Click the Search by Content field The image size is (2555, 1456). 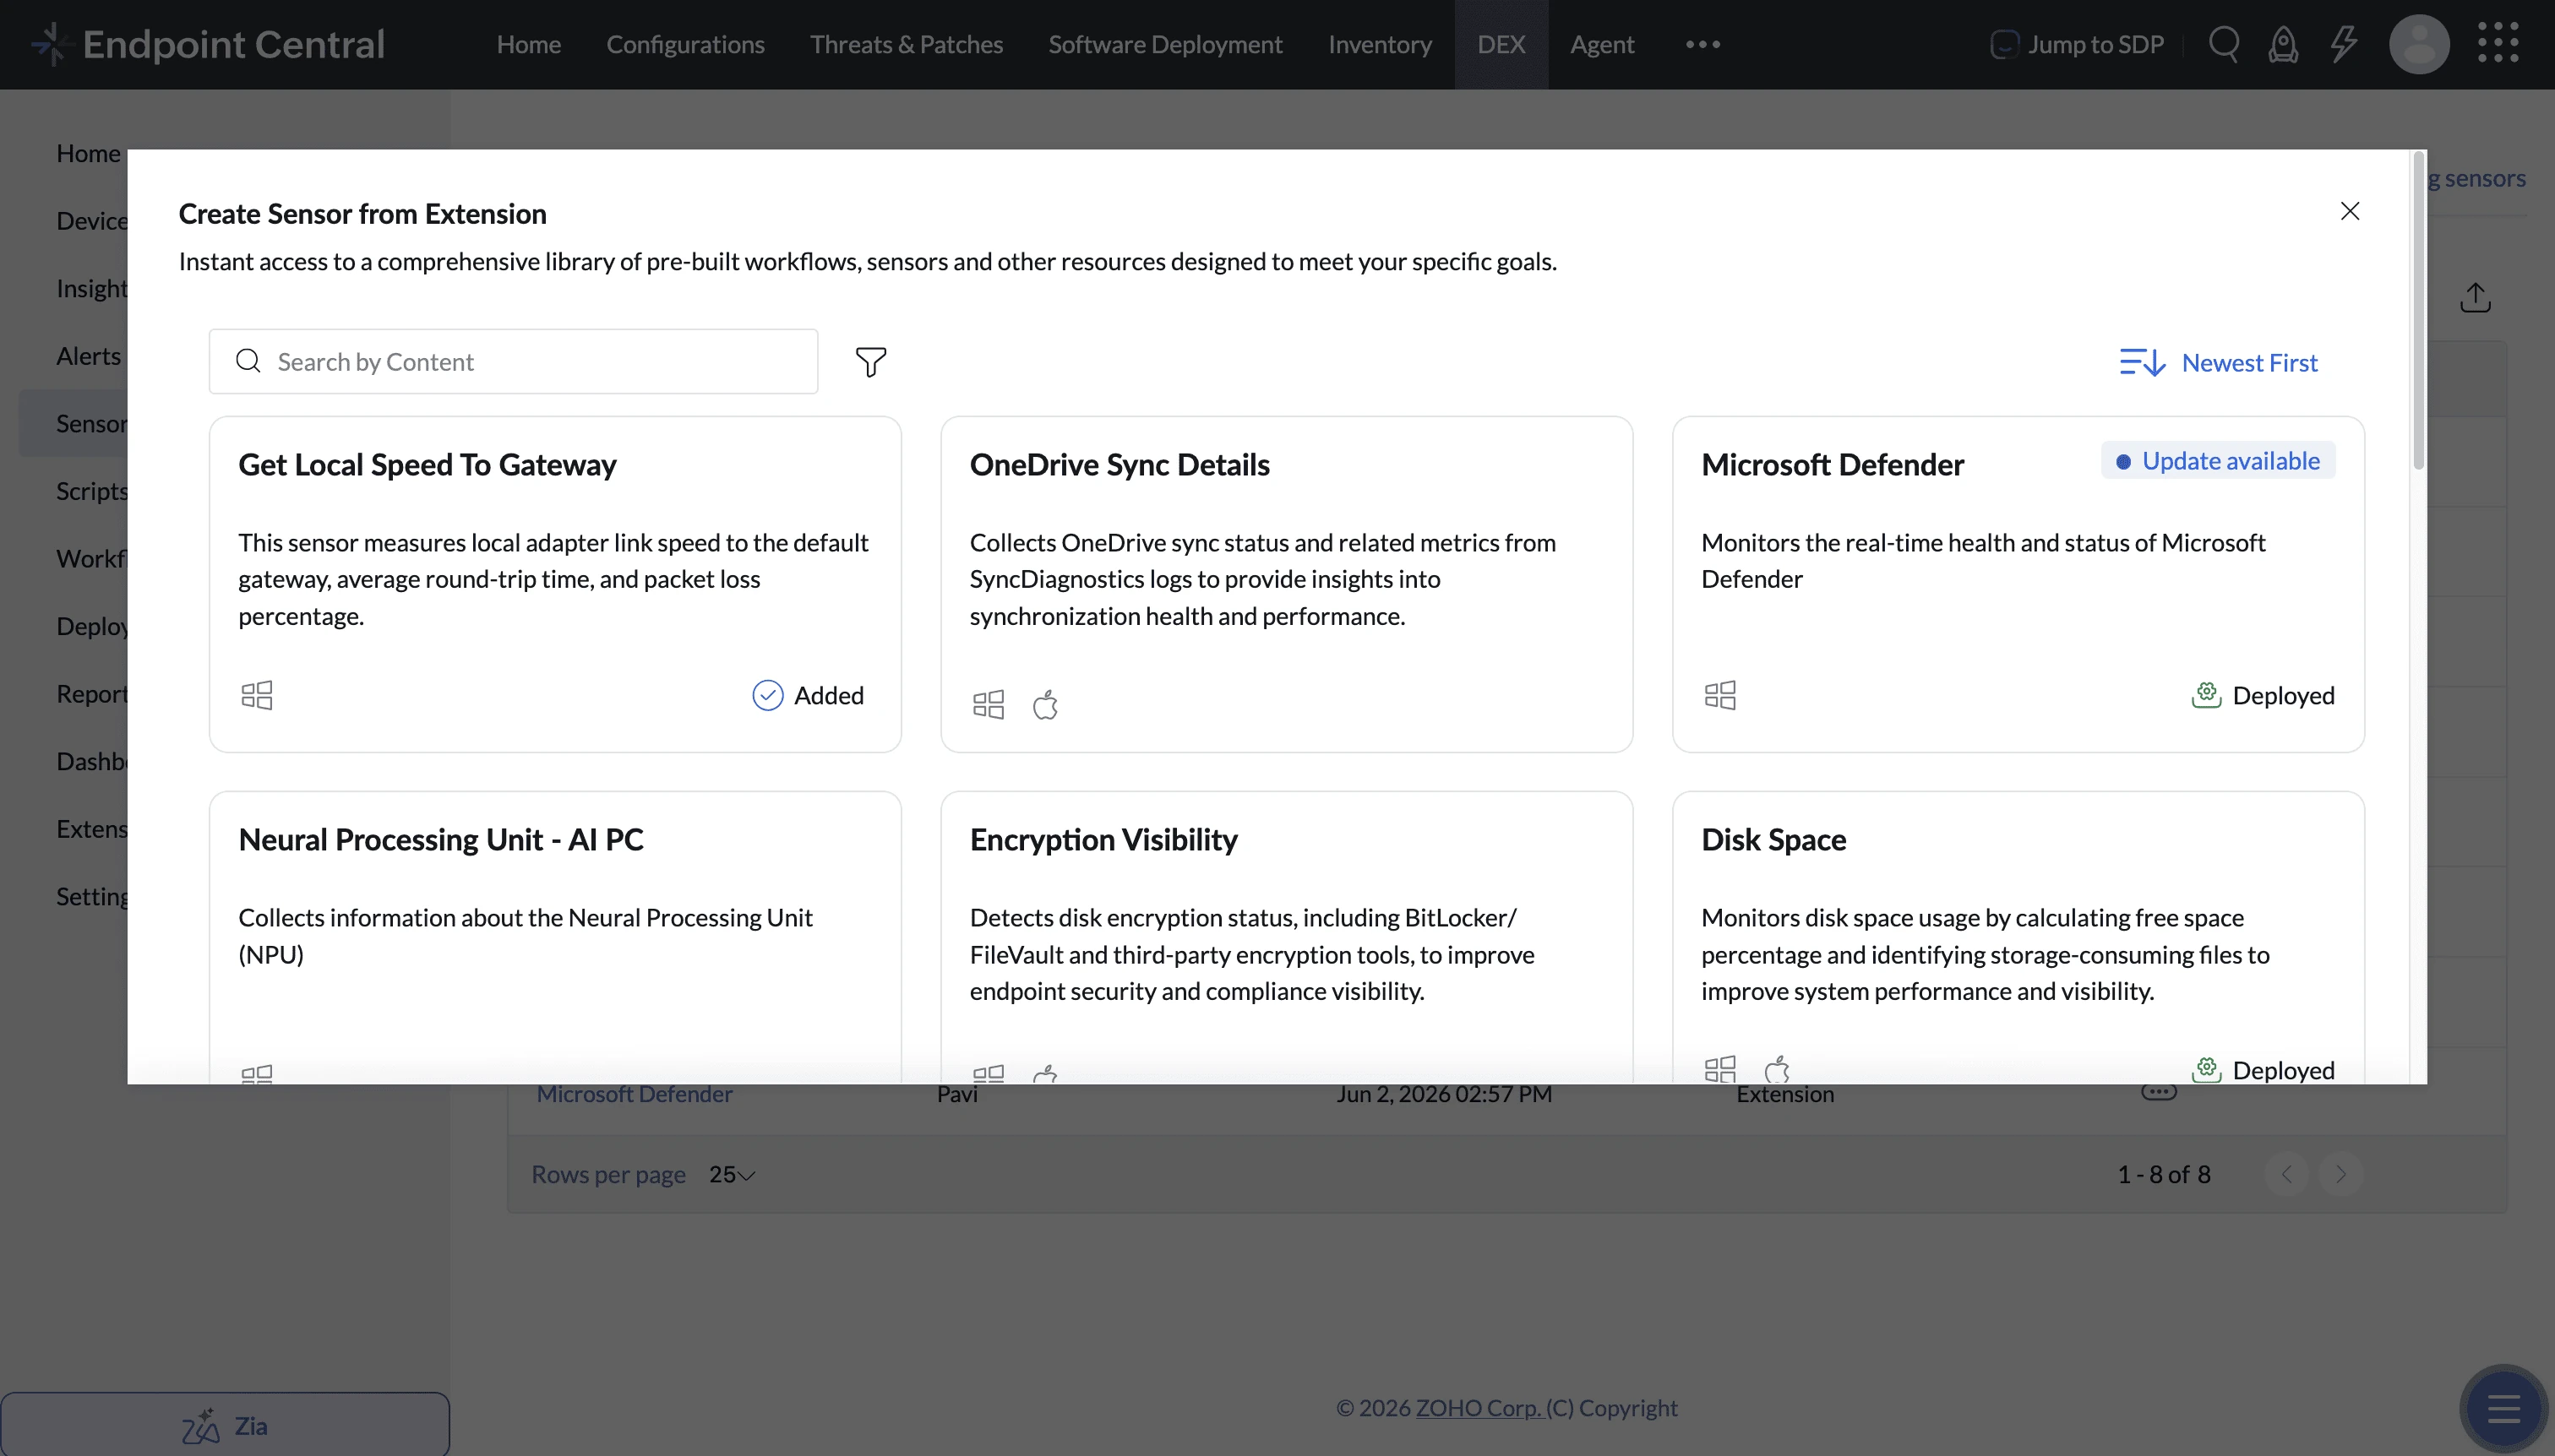[513, 362]
